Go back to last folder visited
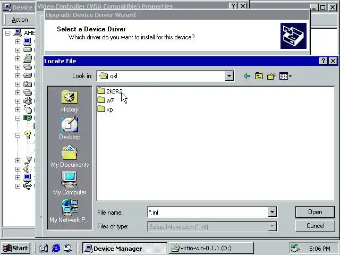The image size is (340, 255). click(x=247, y=76)
